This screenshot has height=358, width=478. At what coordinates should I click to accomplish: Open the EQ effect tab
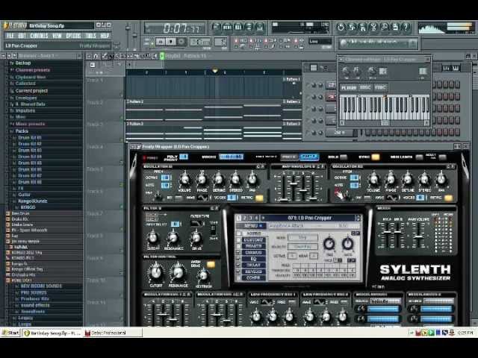point(254,259)
